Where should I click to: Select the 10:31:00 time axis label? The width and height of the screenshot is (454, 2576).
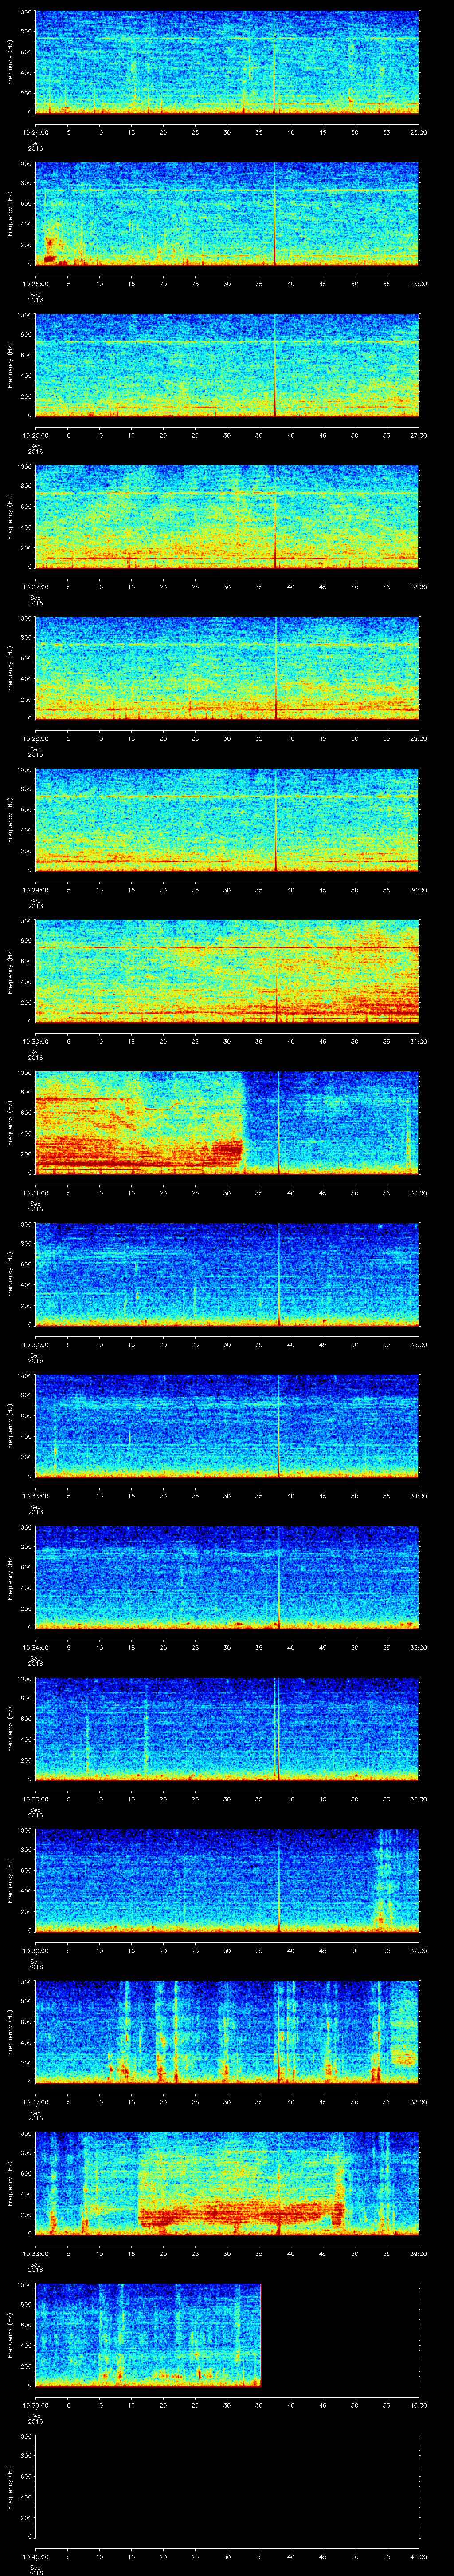[35, 1193]
